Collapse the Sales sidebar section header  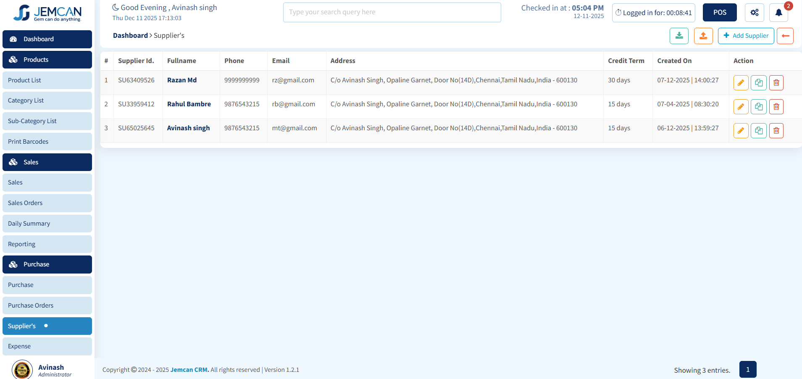[x=47, y=162]
